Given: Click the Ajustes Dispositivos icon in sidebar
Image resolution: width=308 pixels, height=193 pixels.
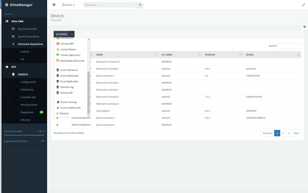Looking at the screenshot, I should click(13, 36).
